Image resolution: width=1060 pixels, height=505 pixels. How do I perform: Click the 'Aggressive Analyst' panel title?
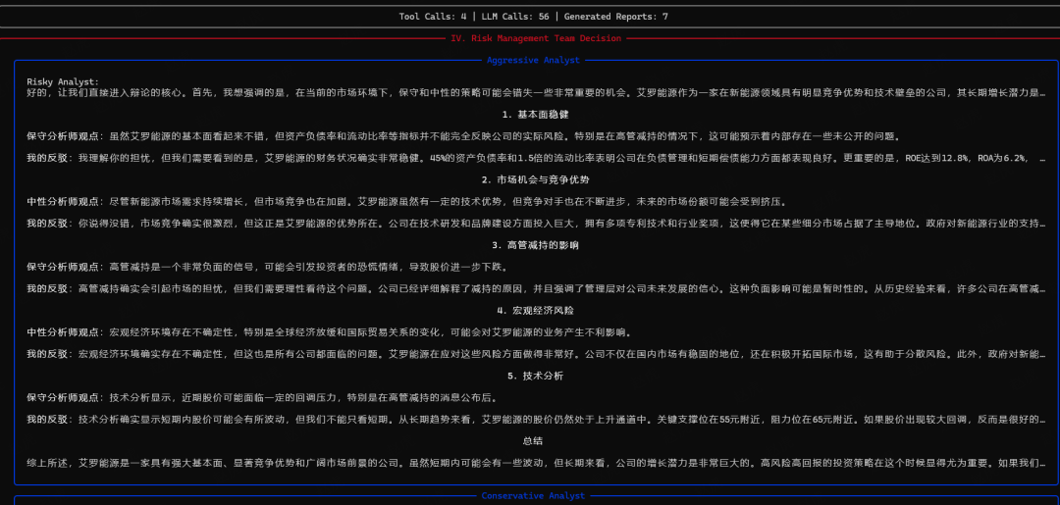[533, 60]
